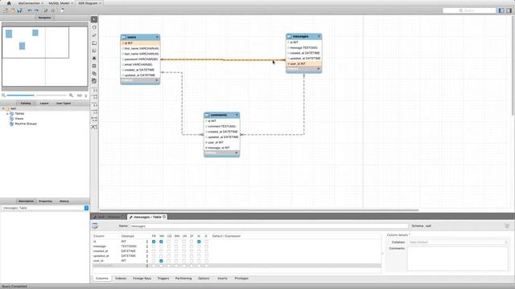Pick relationship using existing columns tool
Screen dimensions: 515x289
point(94,127)
